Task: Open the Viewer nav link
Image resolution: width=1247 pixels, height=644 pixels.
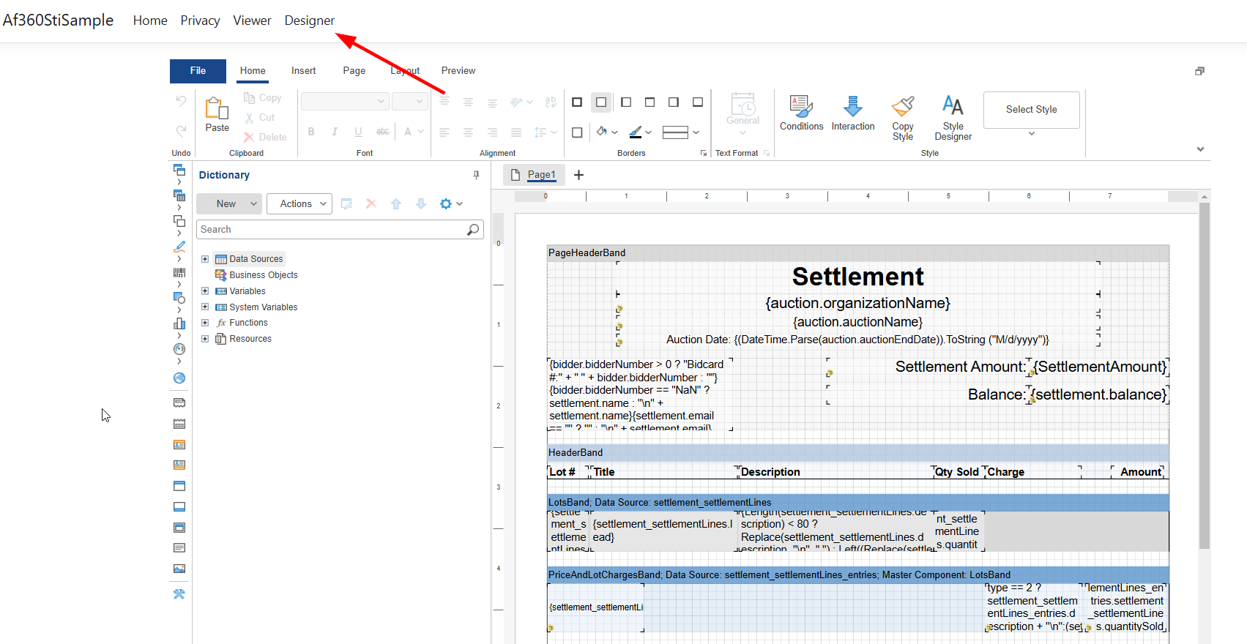Action: click(x=252, y=20)
